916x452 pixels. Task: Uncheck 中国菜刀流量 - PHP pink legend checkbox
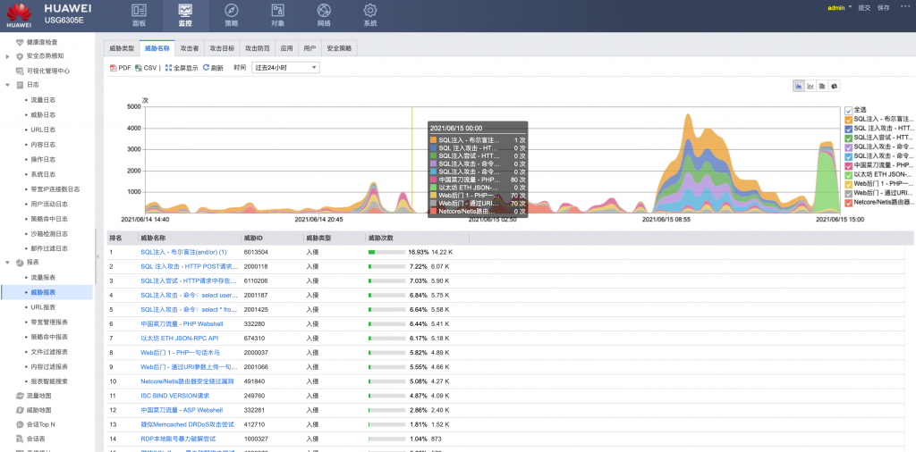tap(849, 165)
